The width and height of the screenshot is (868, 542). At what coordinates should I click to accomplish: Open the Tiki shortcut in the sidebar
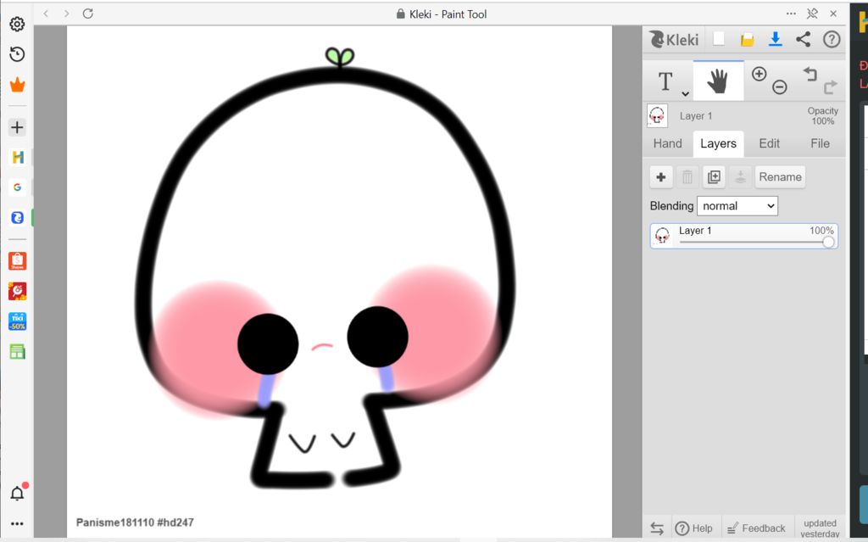click(x=17, y=321)
